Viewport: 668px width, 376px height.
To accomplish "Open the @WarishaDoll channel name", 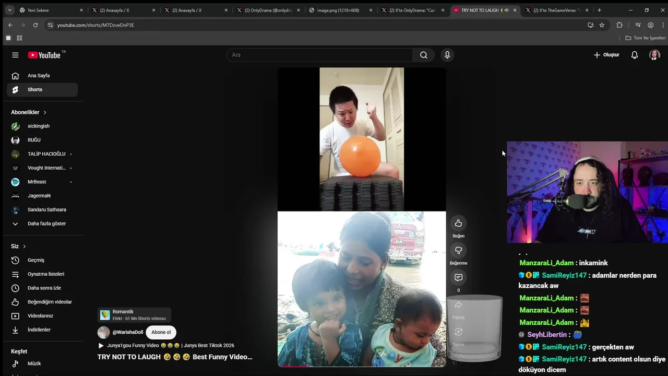I will [128, 332].
